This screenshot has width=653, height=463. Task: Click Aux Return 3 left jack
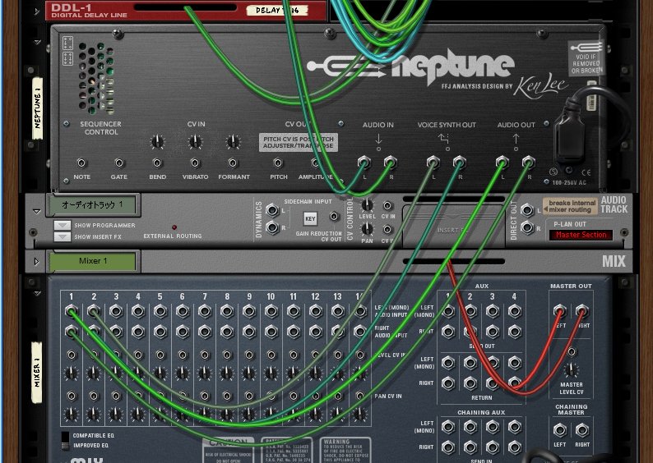(493, 363)
